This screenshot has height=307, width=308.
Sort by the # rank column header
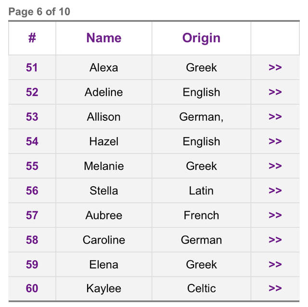tap(32, 38)
